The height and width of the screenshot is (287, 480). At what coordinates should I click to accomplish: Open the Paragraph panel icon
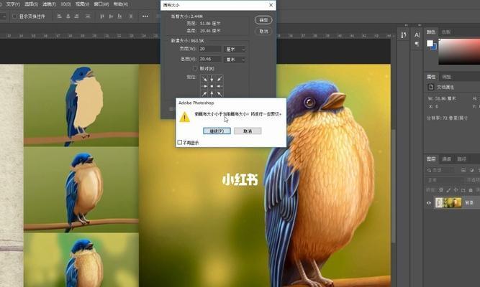(417, 44)
